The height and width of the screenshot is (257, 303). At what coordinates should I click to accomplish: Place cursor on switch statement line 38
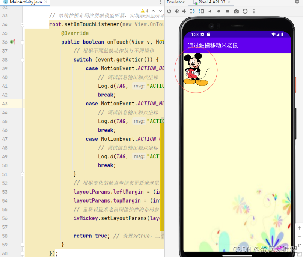pyautogui.click(x=116, y=60)
